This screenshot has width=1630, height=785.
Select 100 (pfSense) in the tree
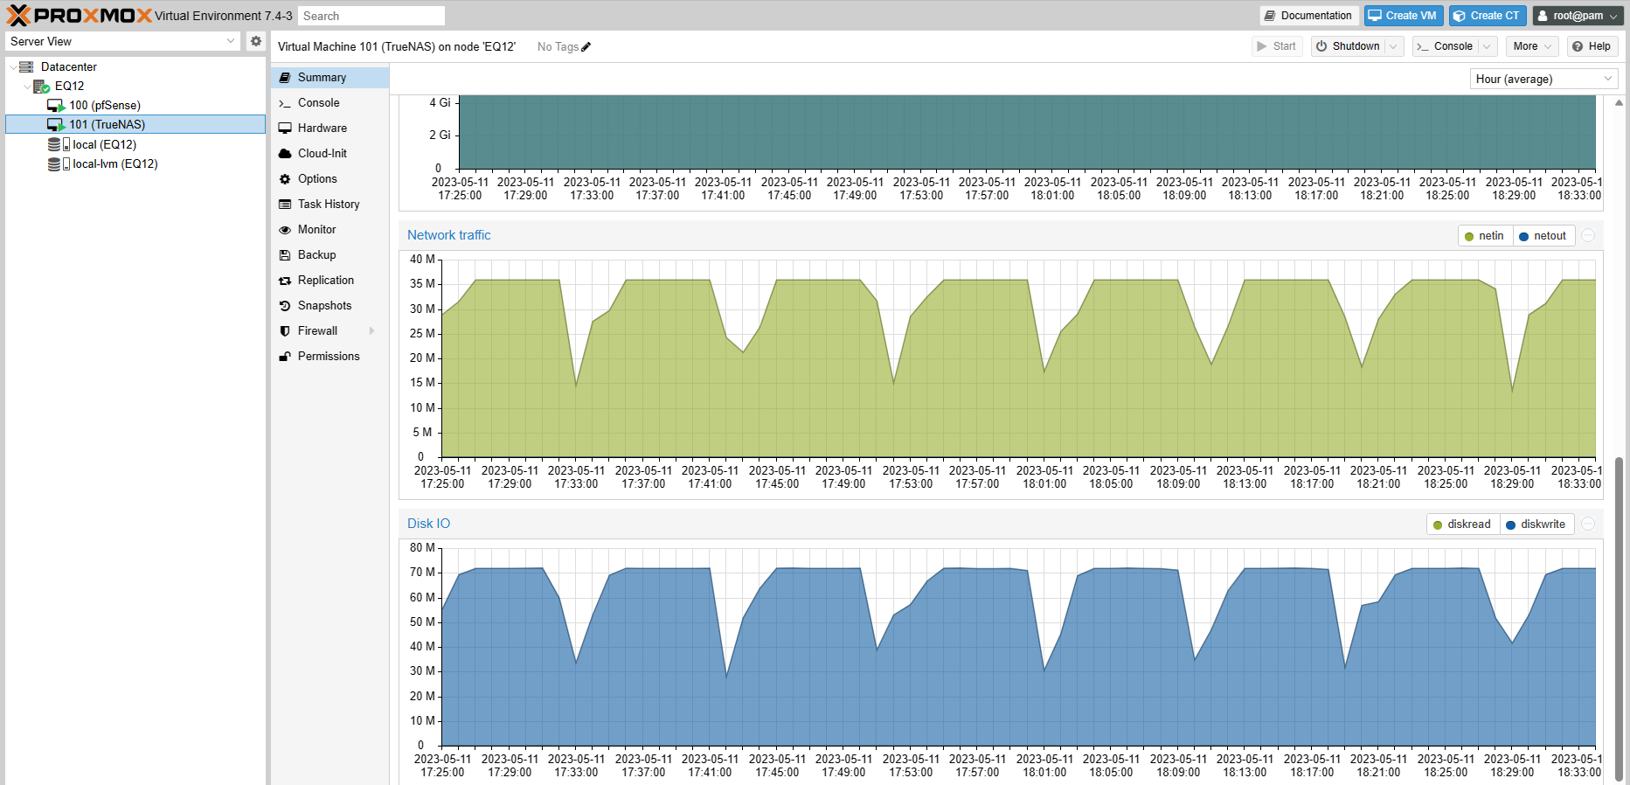click(135, 106)
